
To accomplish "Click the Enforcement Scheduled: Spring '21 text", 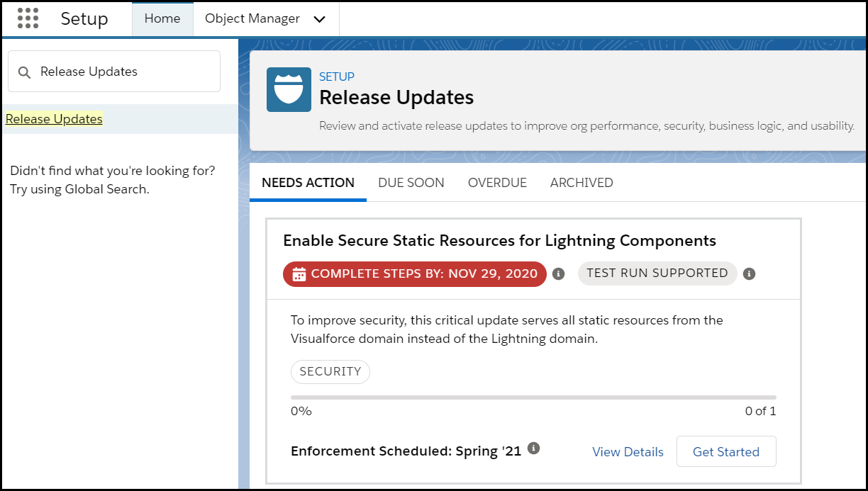I will [x=406, y=451].
